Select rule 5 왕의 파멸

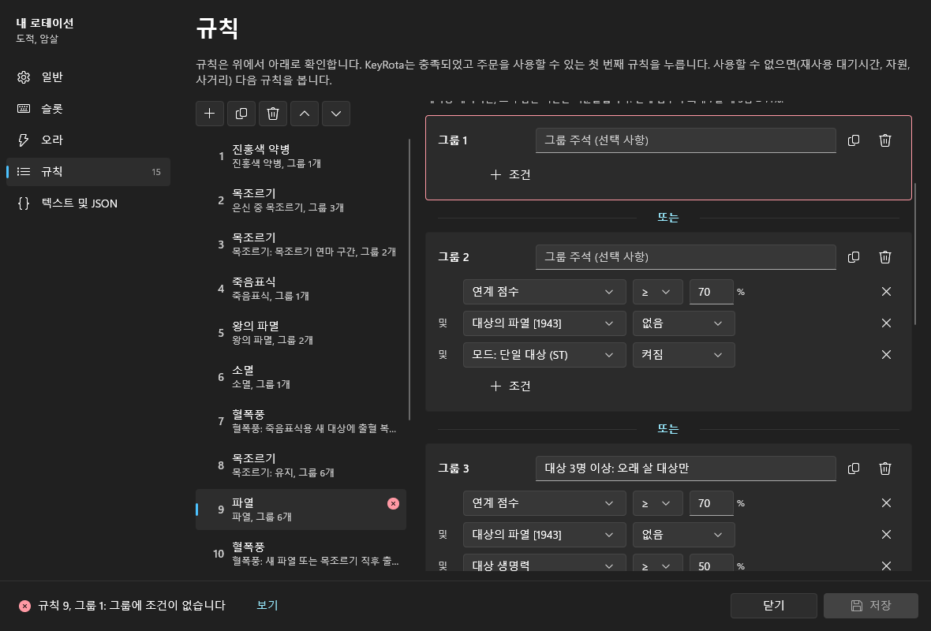pyautogui.click(x=301, y=332)
